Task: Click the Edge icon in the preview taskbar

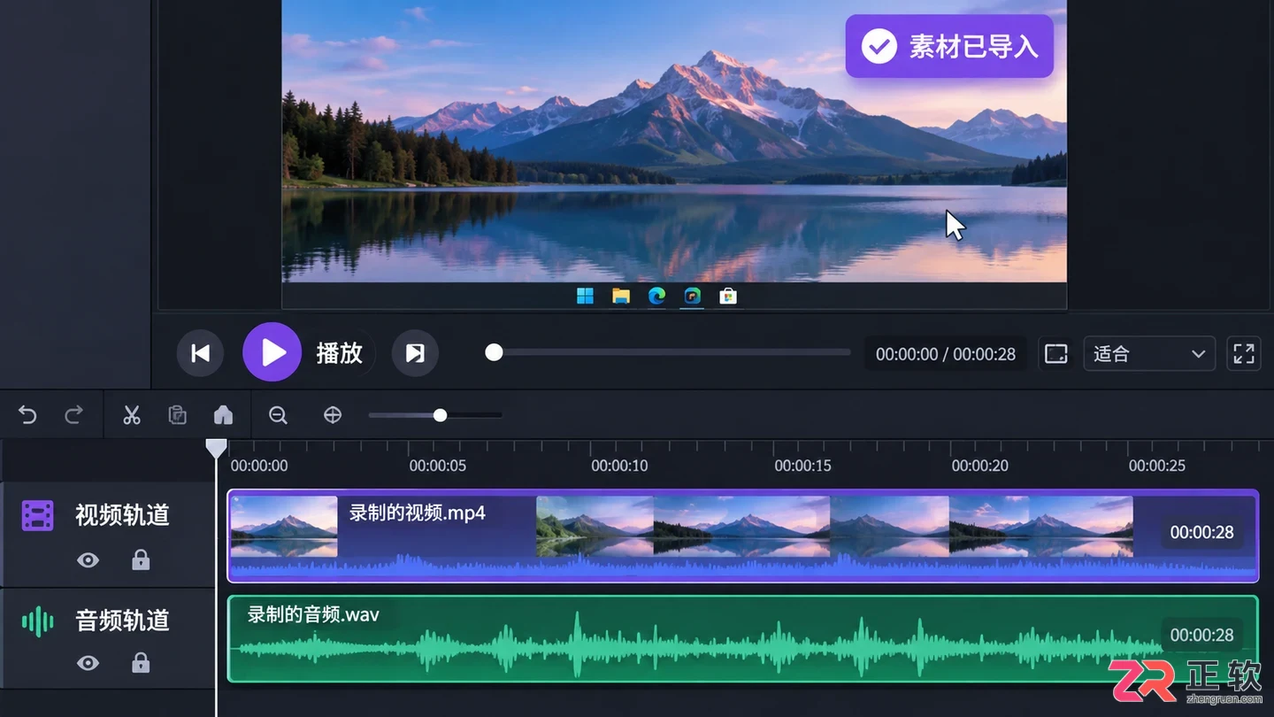Action: point(656,296)
